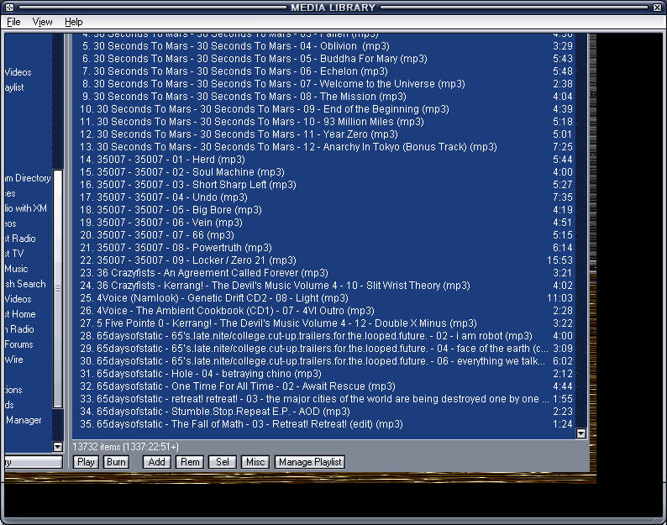Select track 12 Year Zero
Image resolution: width=667 pixels, height=525 pixels.
click(324, 134)
